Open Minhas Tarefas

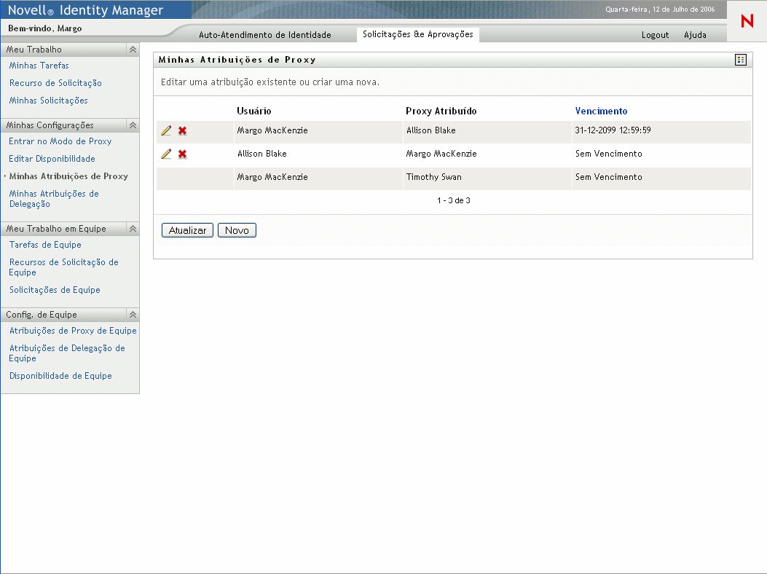pos(39,66)
